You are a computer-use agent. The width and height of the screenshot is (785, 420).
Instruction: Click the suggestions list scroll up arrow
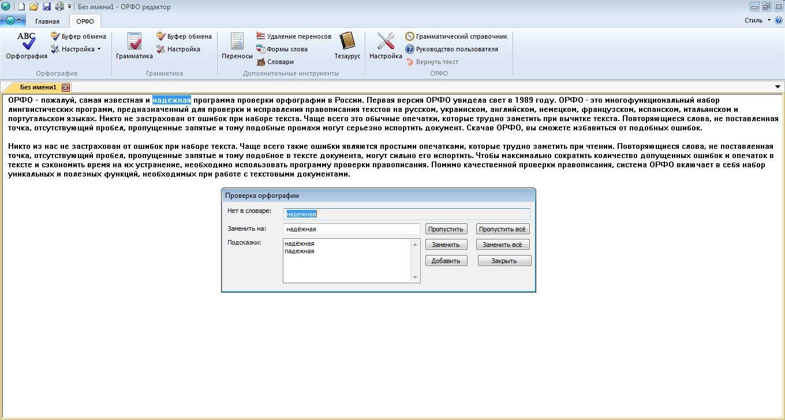pyautogui.click(x=415, y=244)
